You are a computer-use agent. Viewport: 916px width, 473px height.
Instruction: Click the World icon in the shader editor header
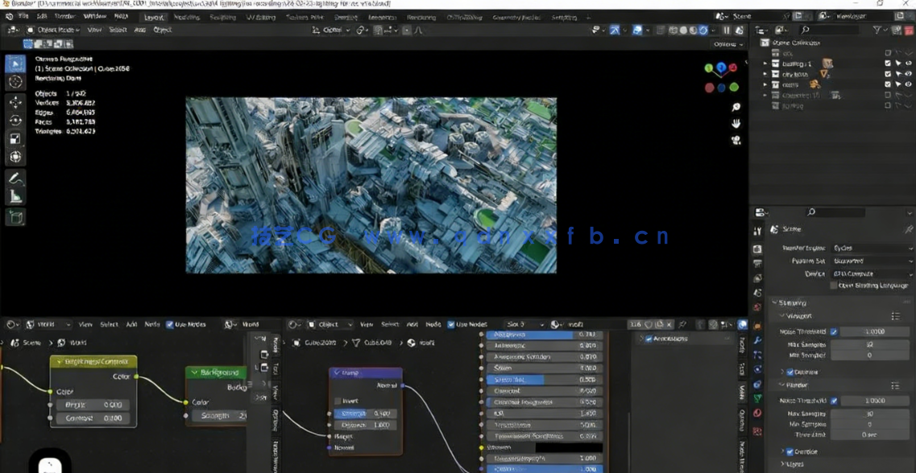[28, 324]
